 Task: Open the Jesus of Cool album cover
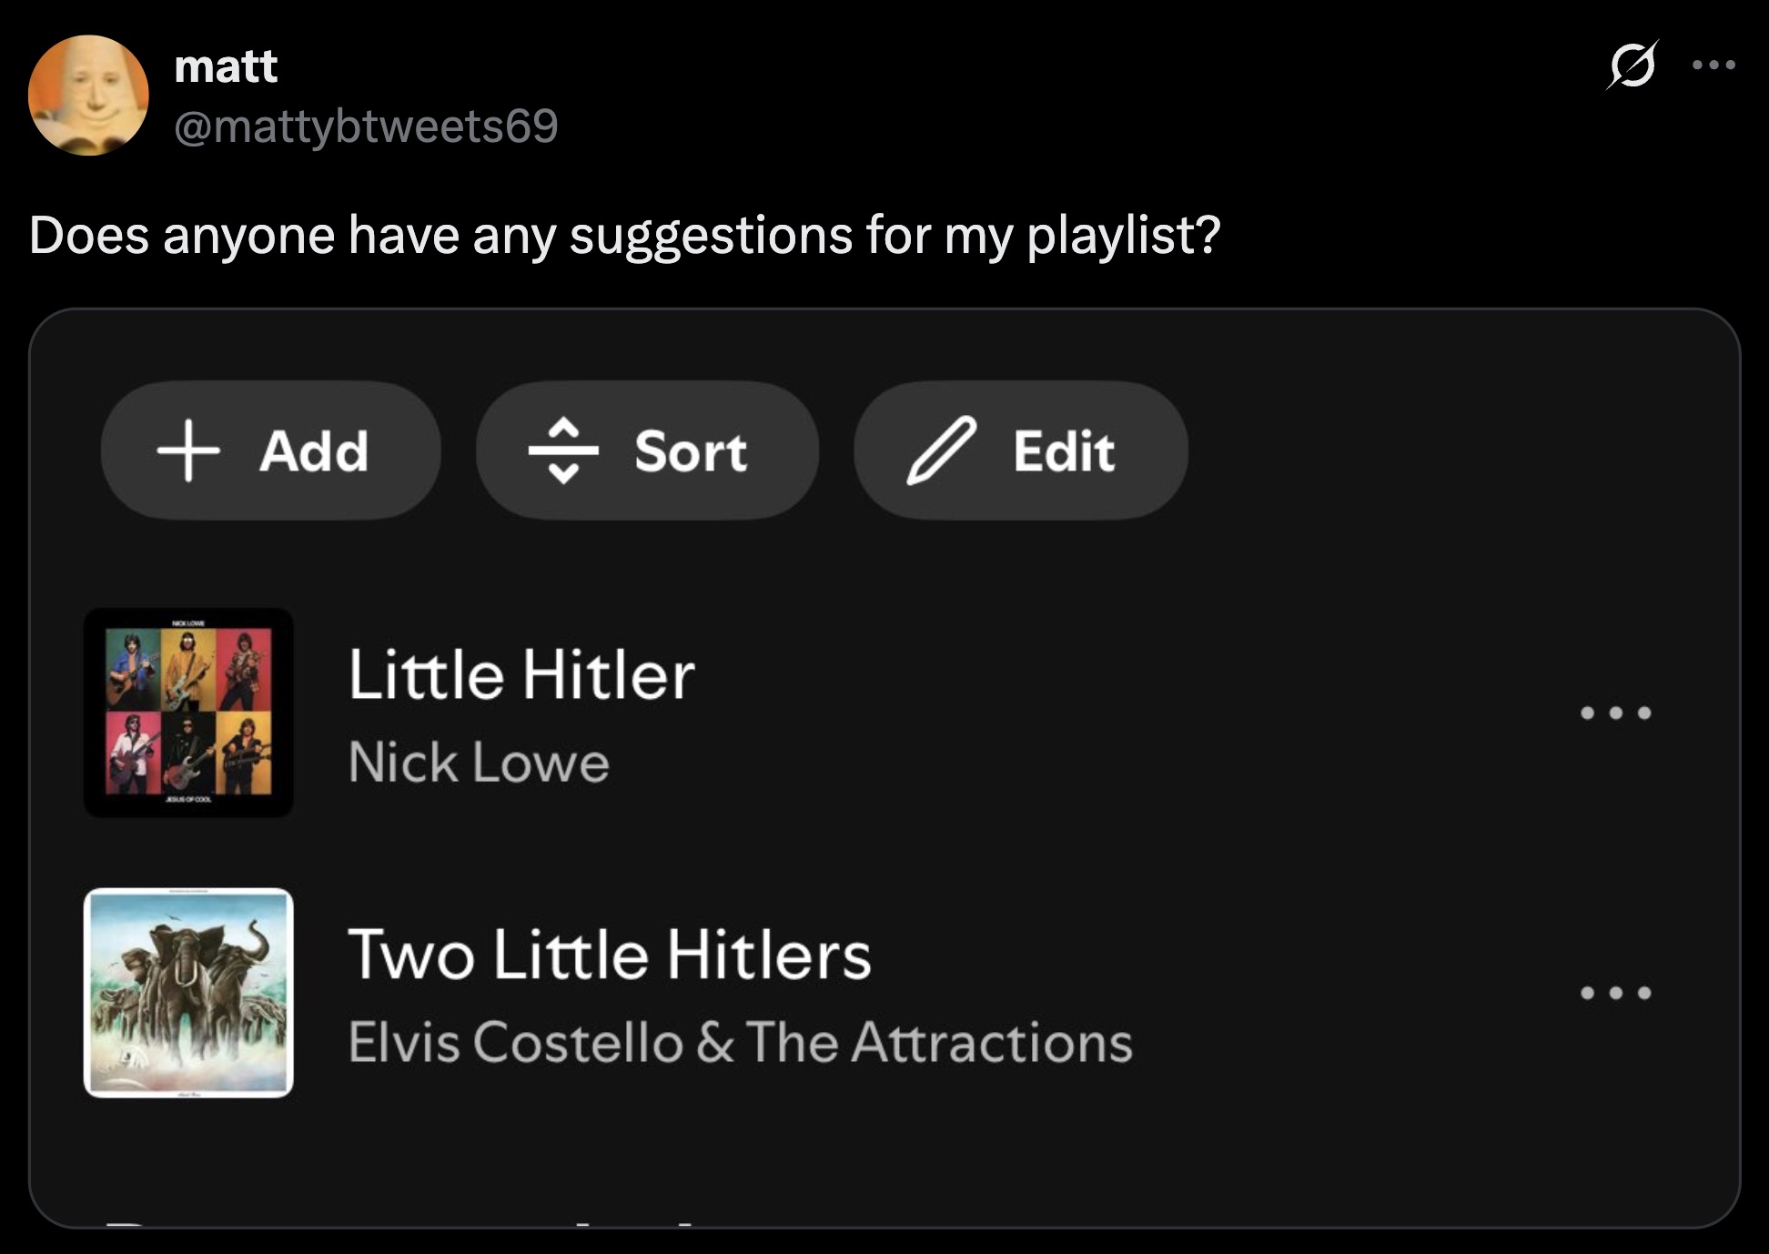tap(188, 713)
